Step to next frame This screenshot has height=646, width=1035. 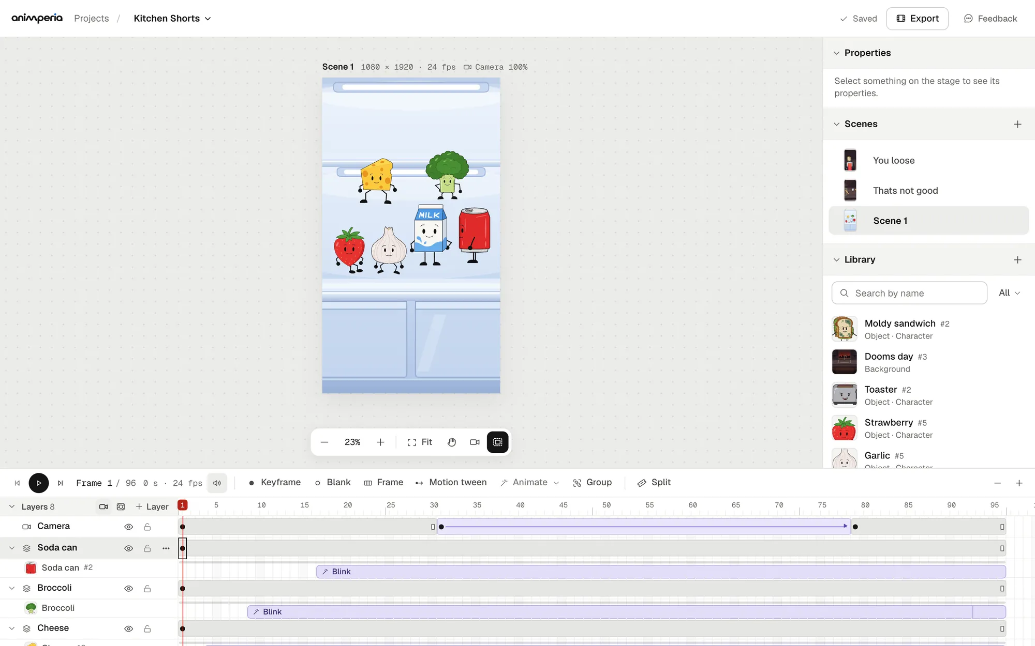(x=60, y=483)
